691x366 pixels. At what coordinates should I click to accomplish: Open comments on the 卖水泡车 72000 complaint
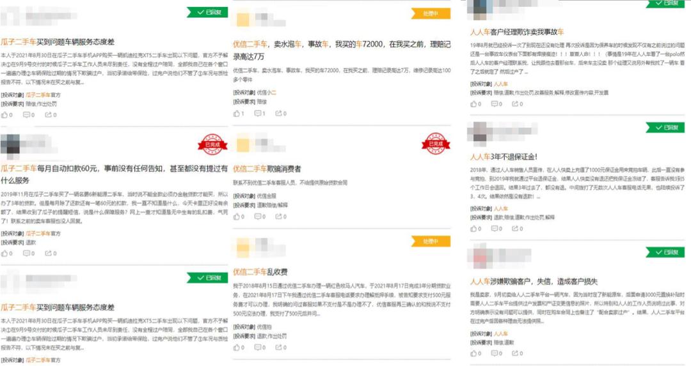(260, 114)
